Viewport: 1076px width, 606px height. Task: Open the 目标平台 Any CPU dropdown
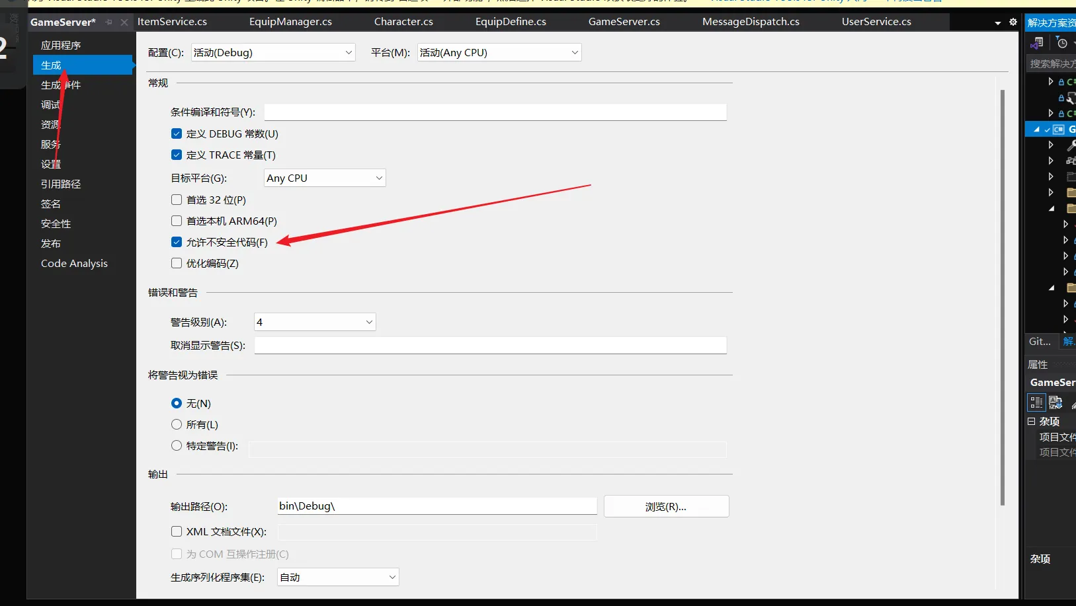(325, 178)
